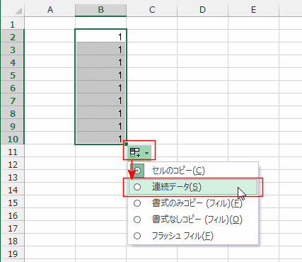Open the Auto Fill Options dropdown arrow
The width and height of the screenshot is (302, 262).
[x=147, y=153]
